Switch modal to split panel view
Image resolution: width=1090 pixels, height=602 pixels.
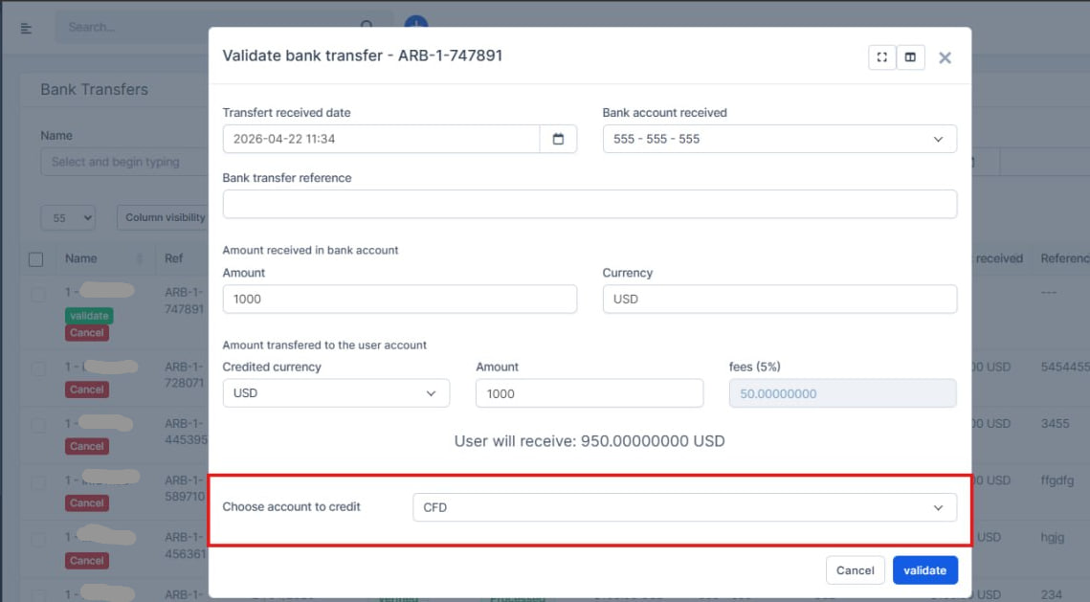pos(910,57)
